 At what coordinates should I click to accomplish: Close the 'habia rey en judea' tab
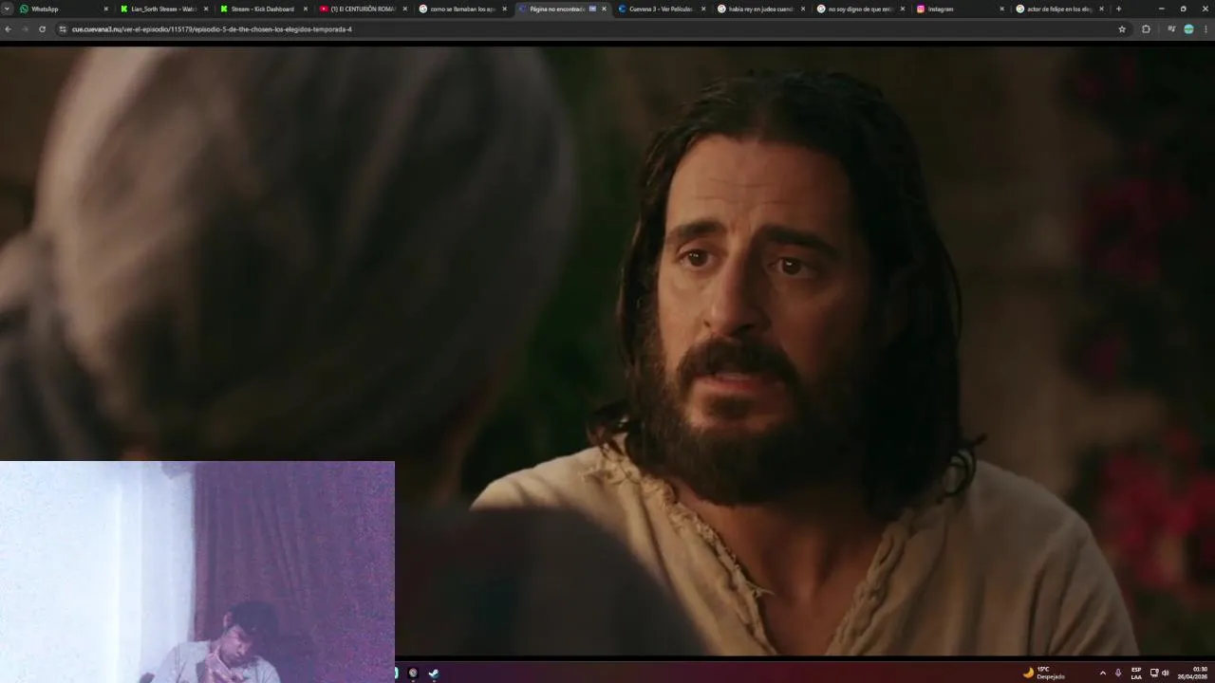[803, 9]
